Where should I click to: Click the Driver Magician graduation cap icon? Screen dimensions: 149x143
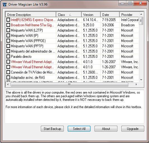pyautogui.click(x=5, y=4)
